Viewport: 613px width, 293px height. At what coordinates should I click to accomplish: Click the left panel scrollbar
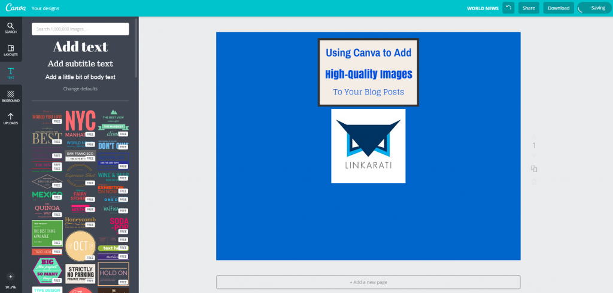[x=136, y=48]
